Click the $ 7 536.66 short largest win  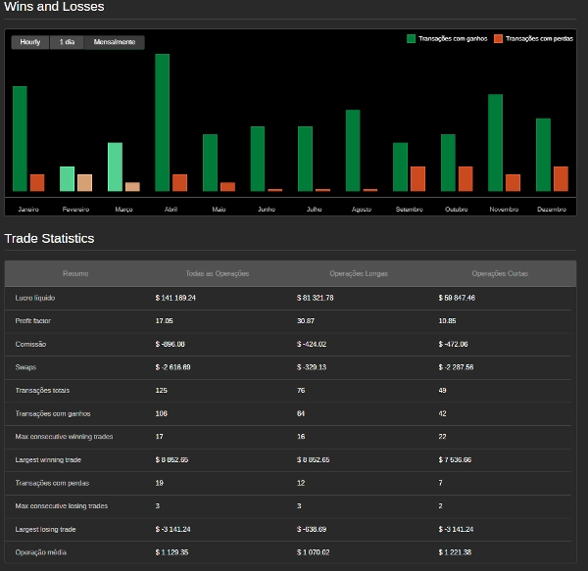tap(455, 459)
